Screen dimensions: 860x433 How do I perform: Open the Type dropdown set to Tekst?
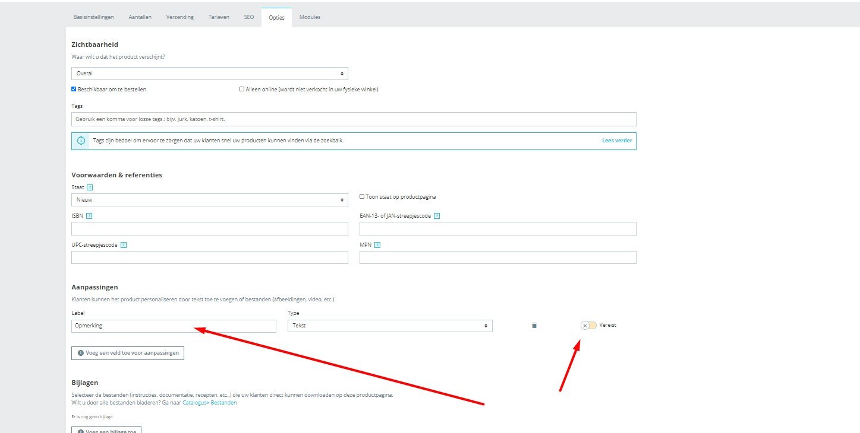[390, 326]
